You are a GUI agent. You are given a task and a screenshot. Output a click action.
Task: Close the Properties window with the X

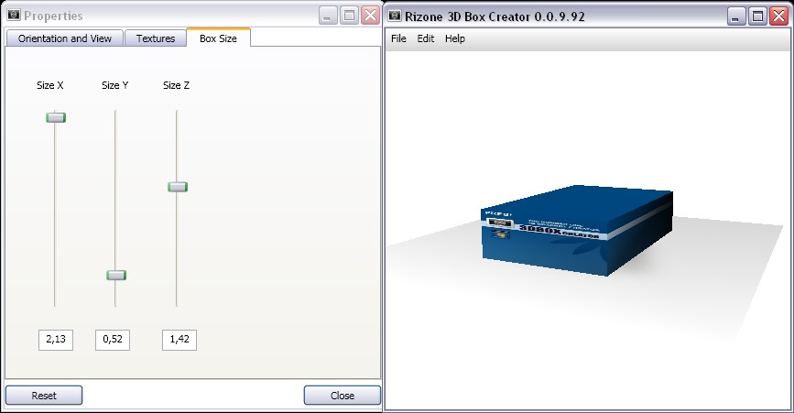click(371, 16)
